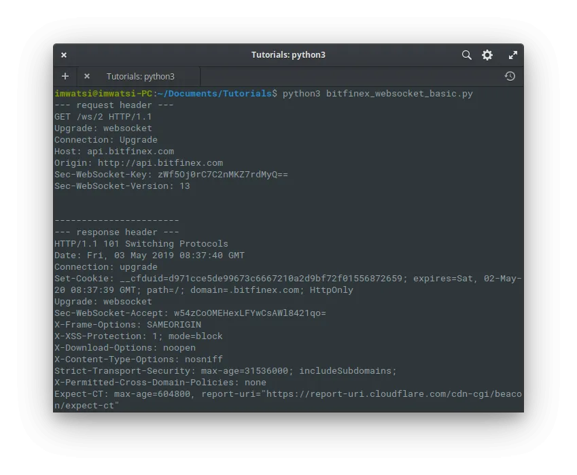This screenshot has height=475, width=577.
Task: Select the Tutorials: python3 tab
Action: point(140,77)
